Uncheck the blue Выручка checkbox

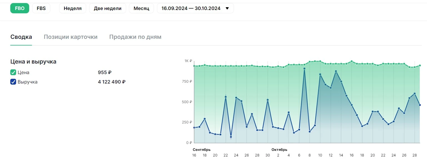(x=13, y=82)
